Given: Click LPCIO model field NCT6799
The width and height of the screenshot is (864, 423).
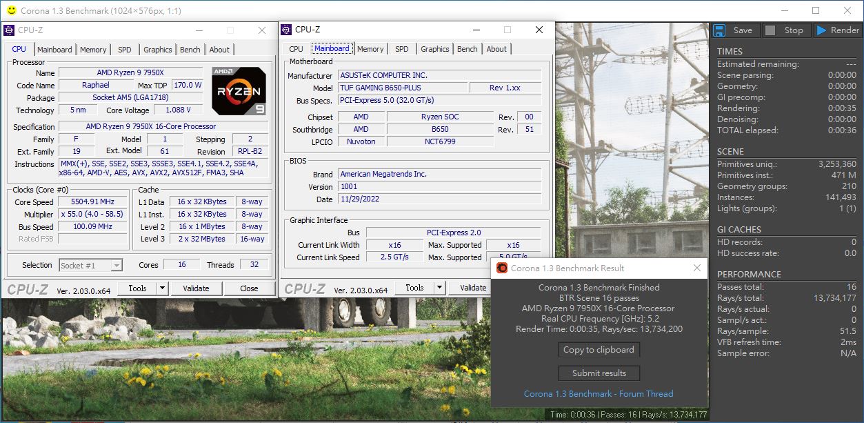Looking at the screenshot, I should click(440, 141).
